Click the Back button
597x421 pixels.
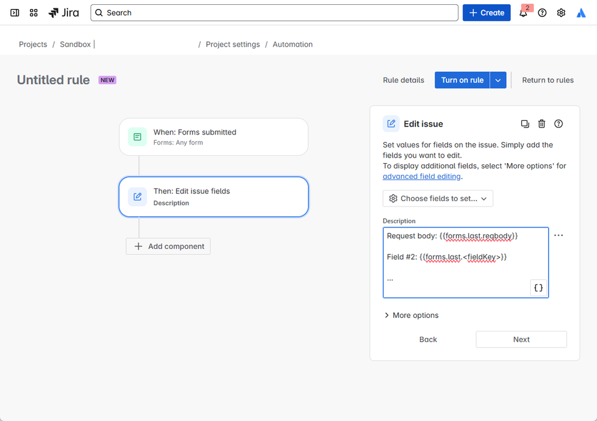[428, 340]
